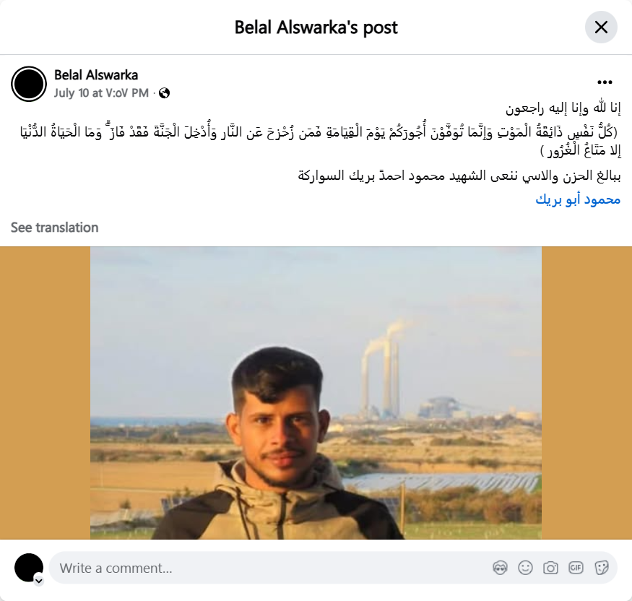
Task: Click the Belal Alswarka author name
Action: pyautogui.click(x=96, y=75)
